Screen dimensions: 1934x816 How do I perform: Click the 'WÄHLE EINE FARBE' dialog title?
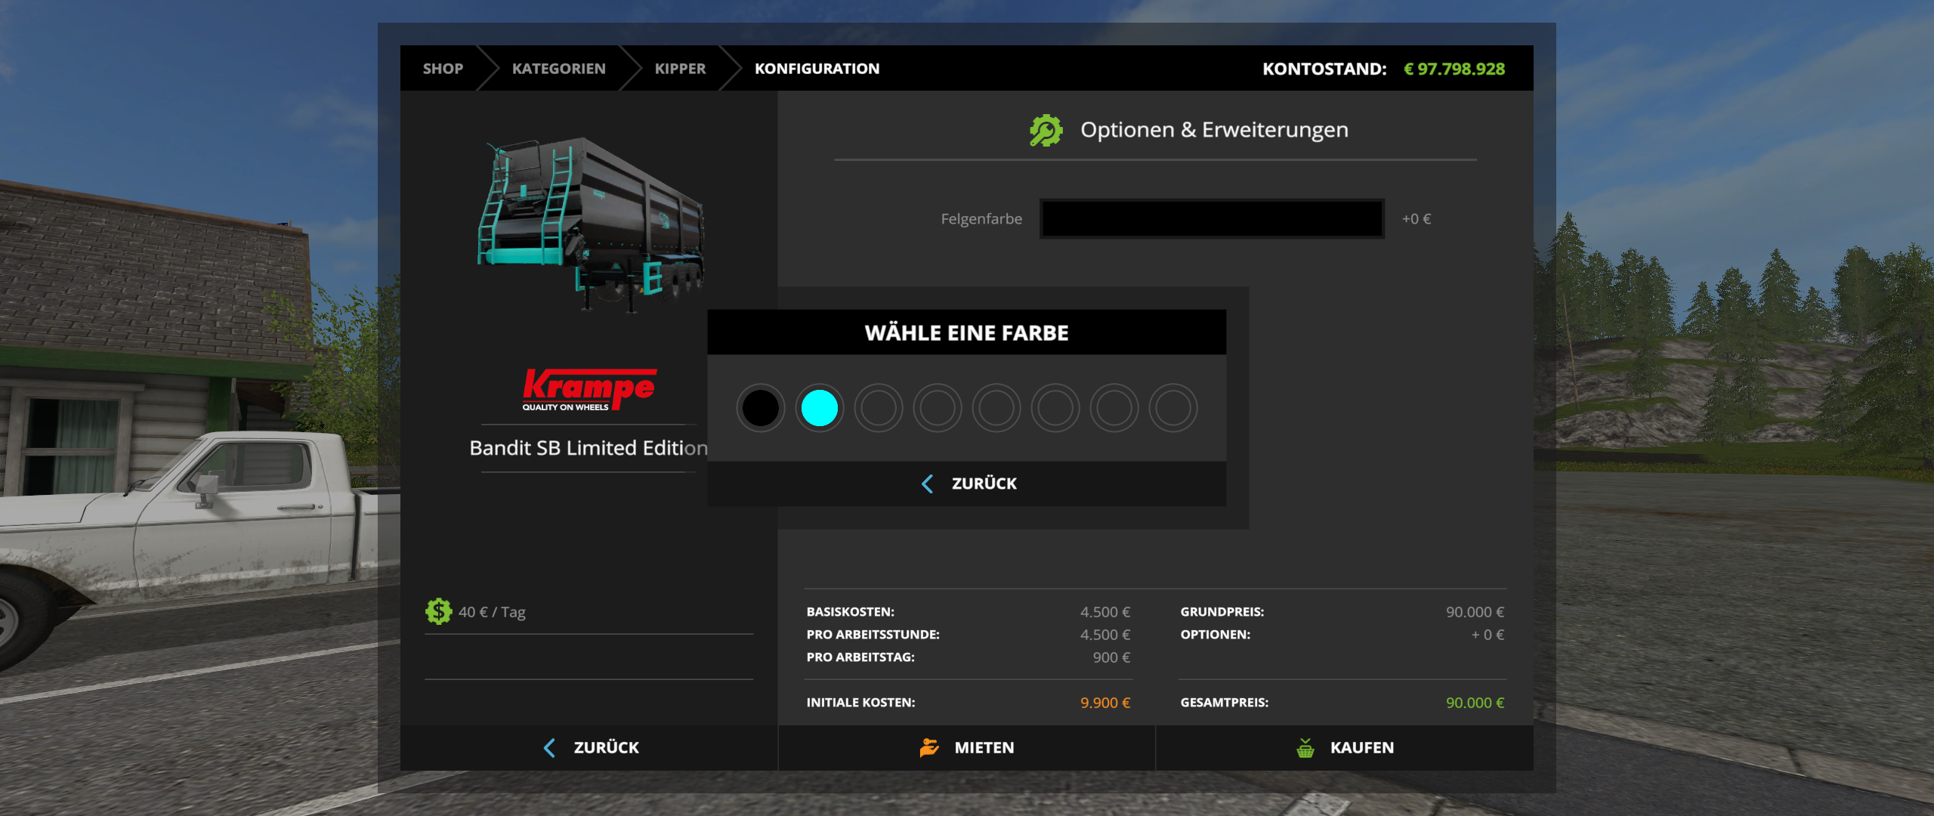[967, 333]
